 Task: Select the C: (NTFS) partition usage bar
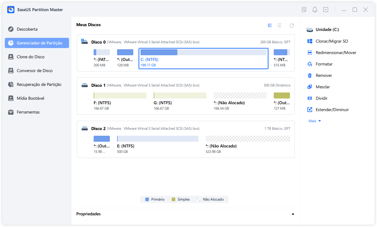(x=203, y=53)
